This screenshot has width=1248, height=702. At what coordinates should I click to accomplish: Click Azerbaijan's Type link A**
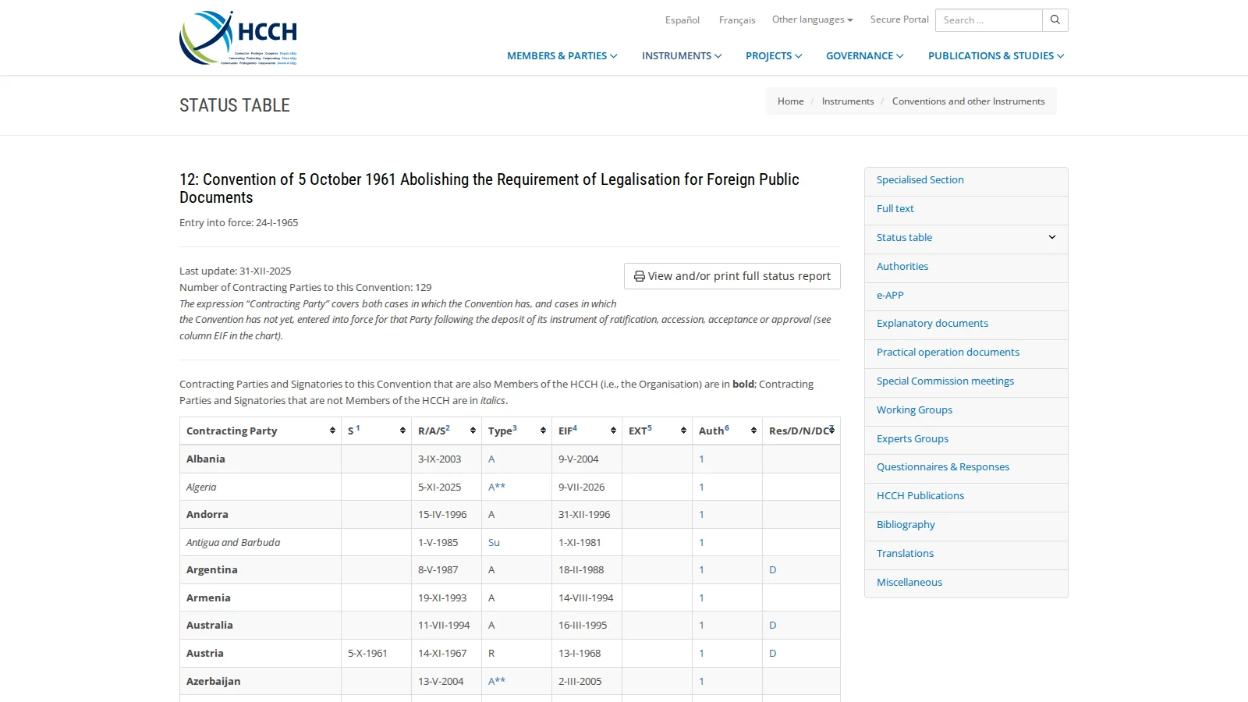click(497, 682)
